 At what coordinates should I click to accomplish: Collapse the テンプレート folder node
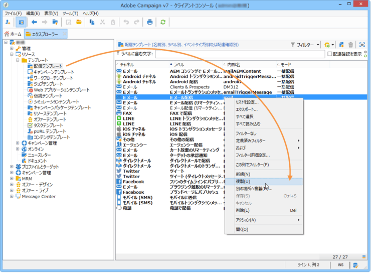18,60
